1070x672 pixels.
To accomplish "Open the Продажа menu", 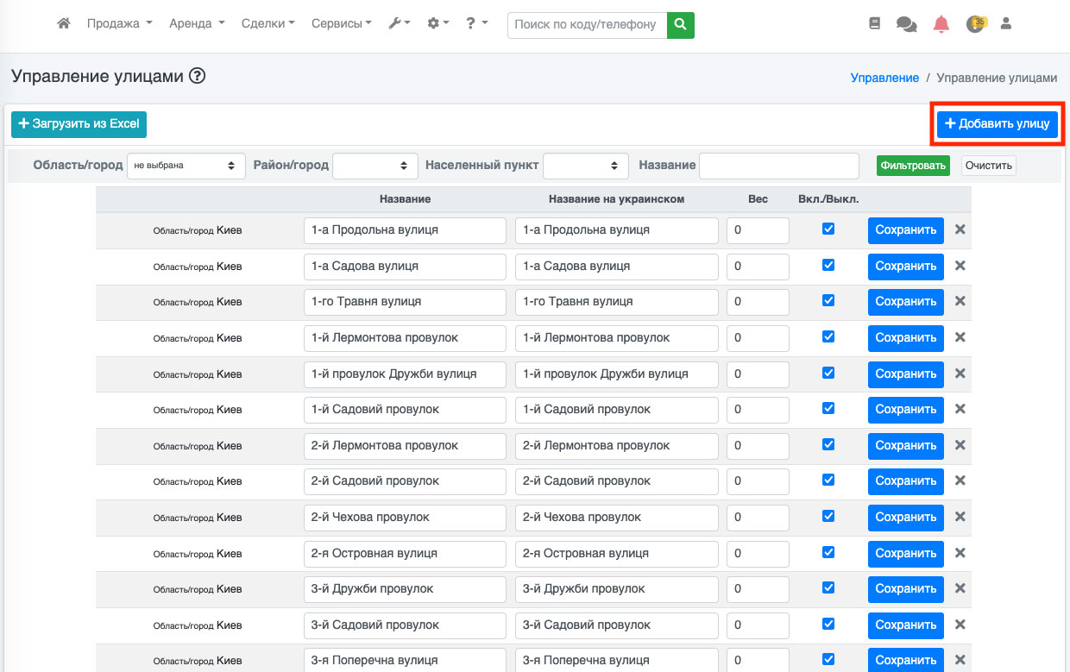I will [x=119, y=24].
